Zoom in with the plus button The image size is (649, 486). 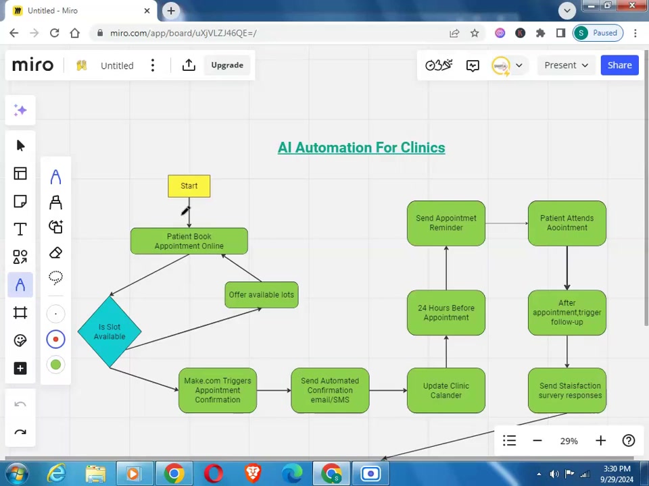pos(600,441)
